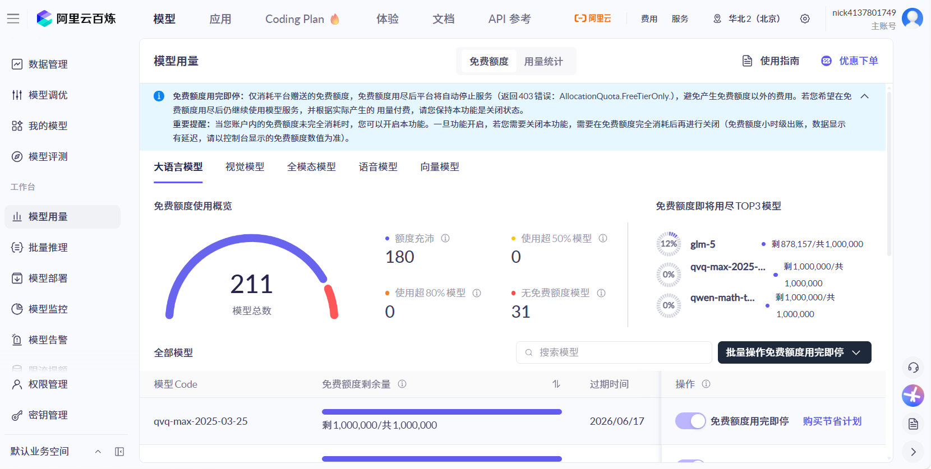Screen dimensions: 931x469
Task: Collapse sidebar with panel toggle icon
Action: click(119, 452)
